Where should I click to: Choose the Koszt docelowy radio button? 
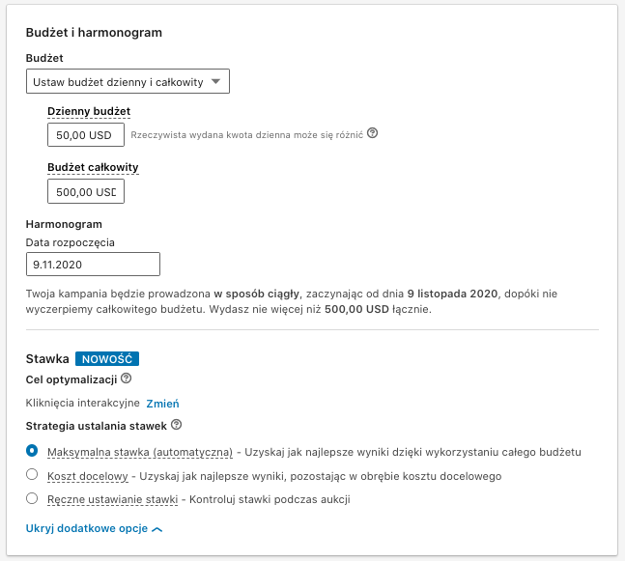click(32, 475)
